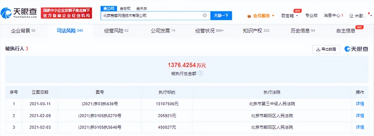Click the 被执行人 section heading
The image size is (374, 136).
click(17, 49)
